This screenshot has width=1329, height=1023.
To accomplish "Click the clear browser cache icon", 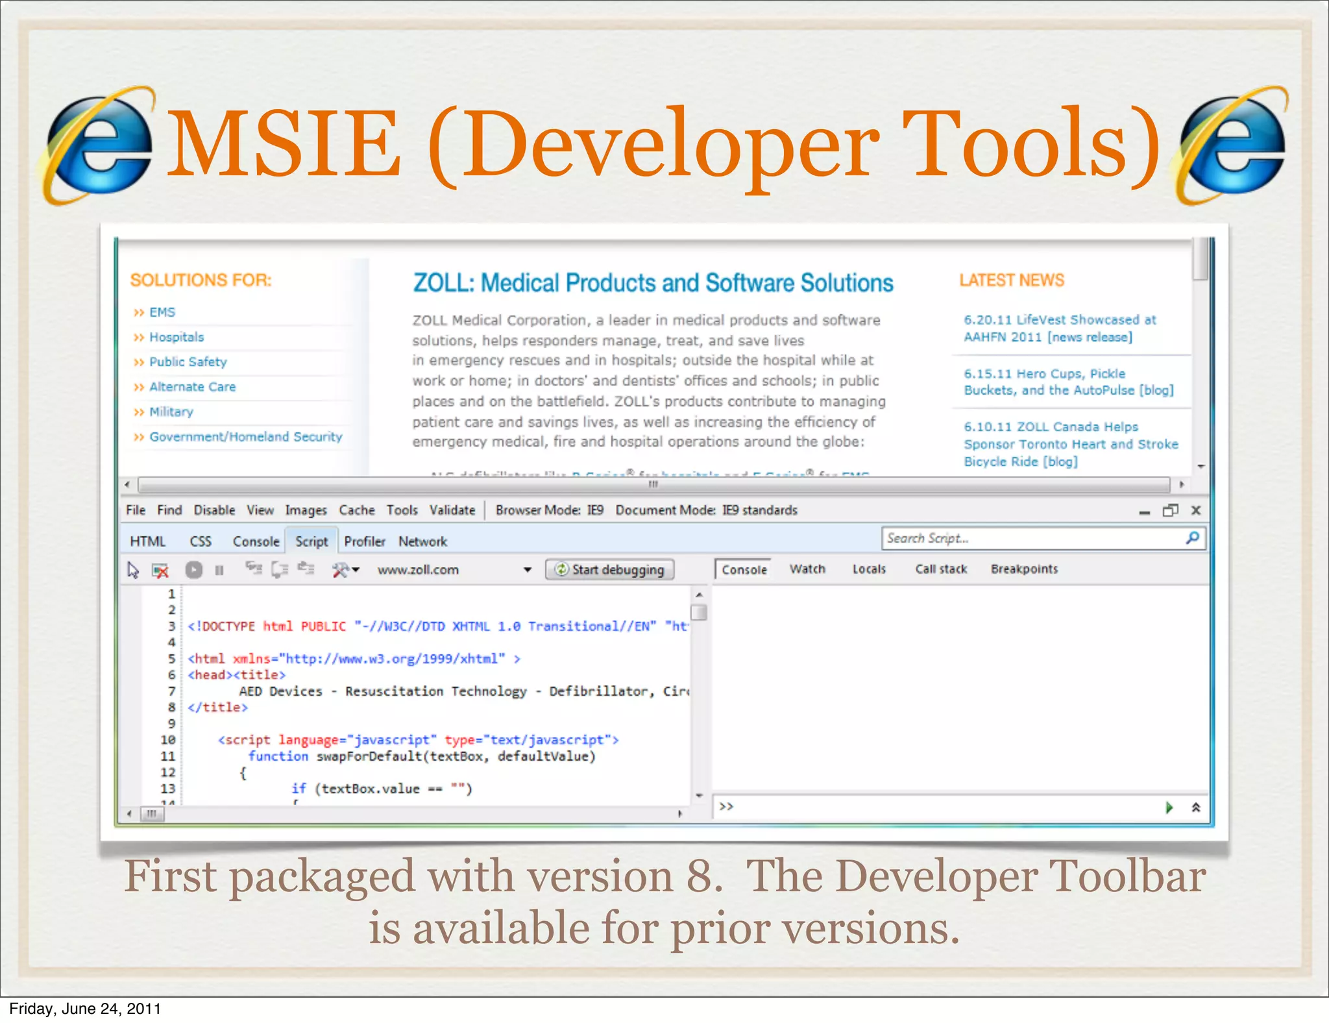I will (160, 570).
